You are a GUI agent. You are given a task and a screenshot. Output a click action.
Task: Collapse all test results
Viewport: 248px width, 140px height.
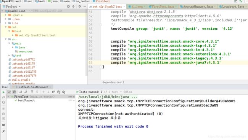click(37, 92)
